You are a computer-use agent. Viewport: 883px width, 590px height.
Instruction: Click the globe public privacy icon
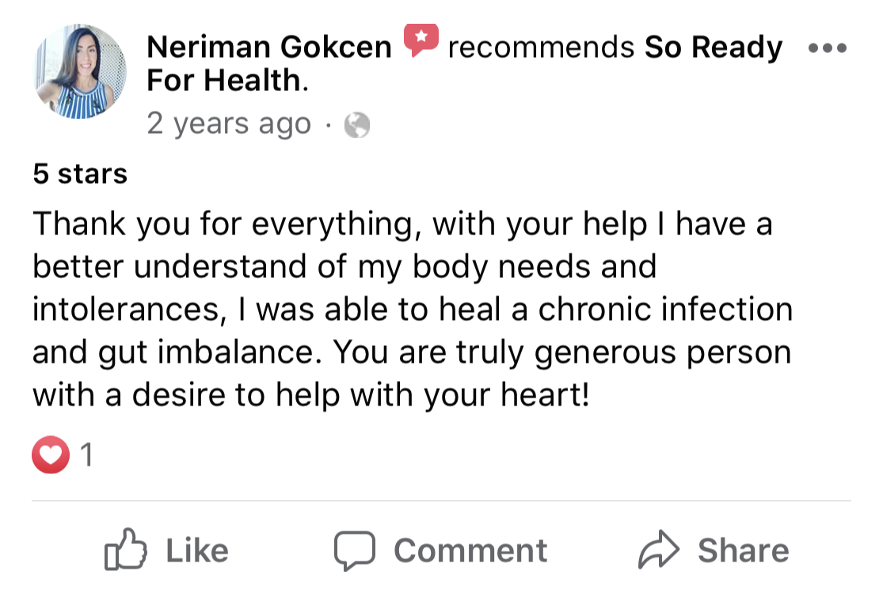[357, 125]
